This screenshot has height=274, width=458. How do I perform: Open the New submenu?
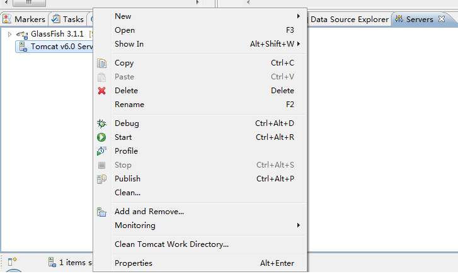(x=208, y=16)
